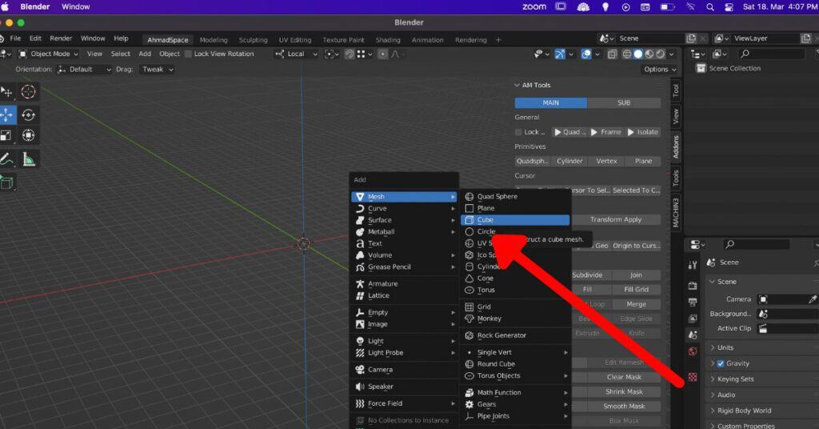Open the MACHIN3 sidebar tab
Viewport: 819px width, 429px height.
point(676,213)
